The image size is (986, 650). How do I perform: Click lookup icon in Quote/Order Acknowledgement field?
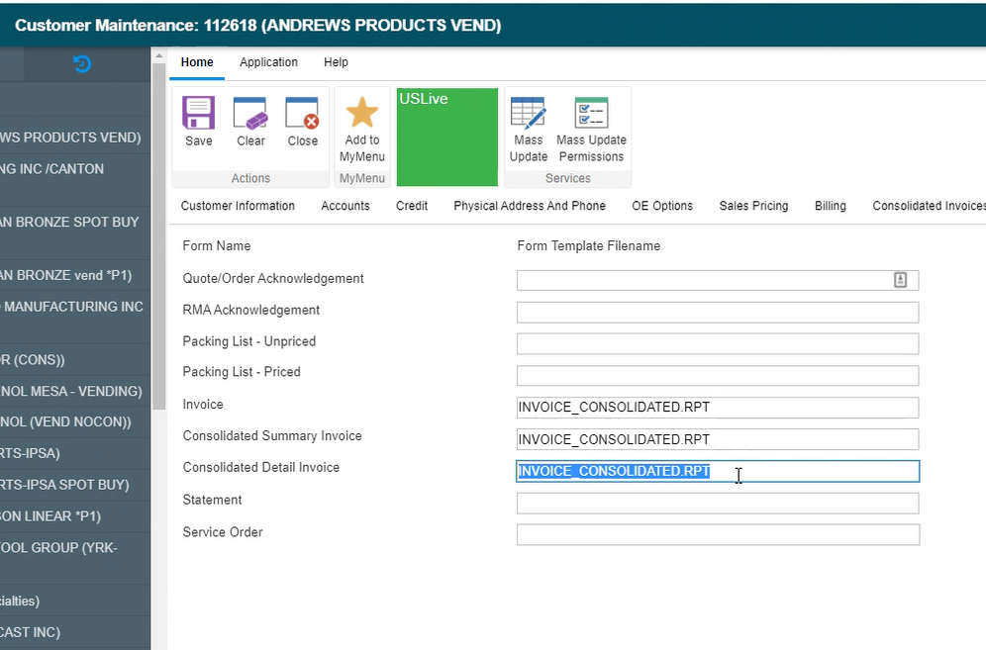[x=900, y=280]
